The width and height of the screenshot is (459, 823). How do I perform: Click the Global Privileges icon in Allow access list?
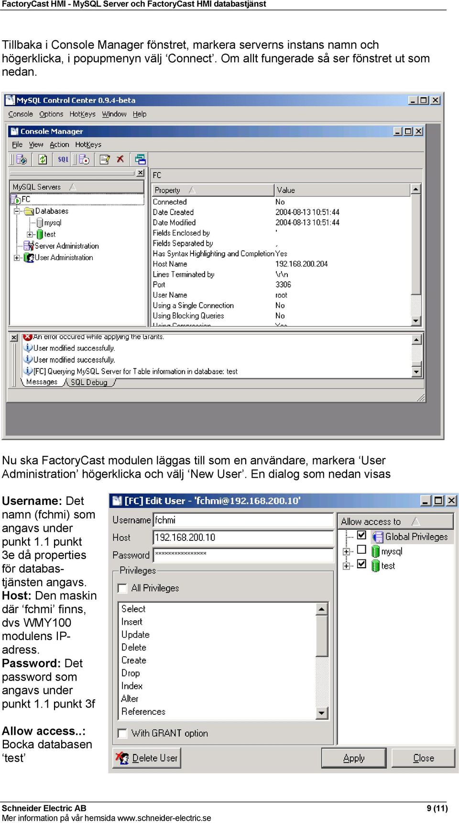(378, 537)
